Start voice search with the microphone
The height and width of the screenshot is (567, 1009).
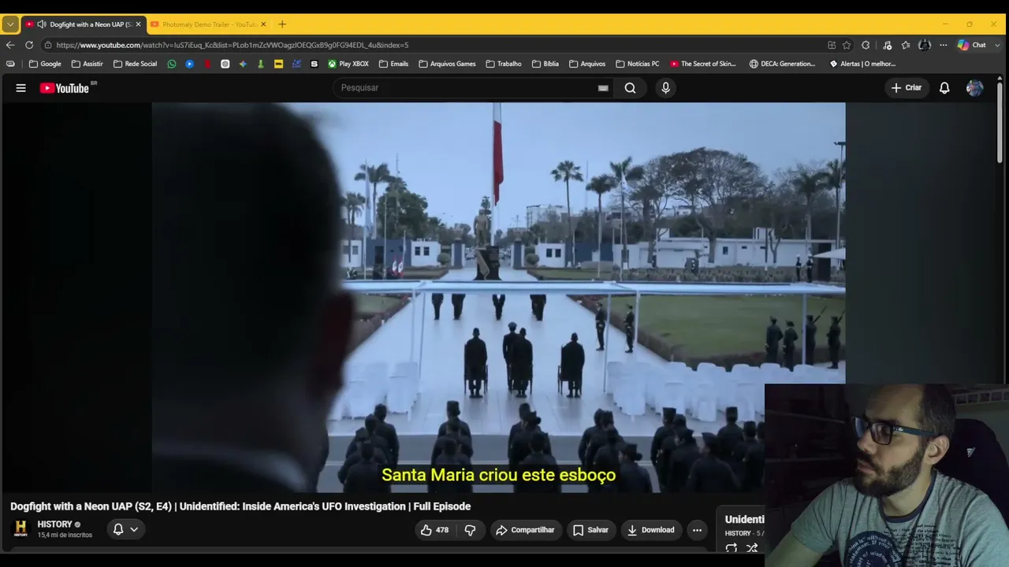(665, 88)
